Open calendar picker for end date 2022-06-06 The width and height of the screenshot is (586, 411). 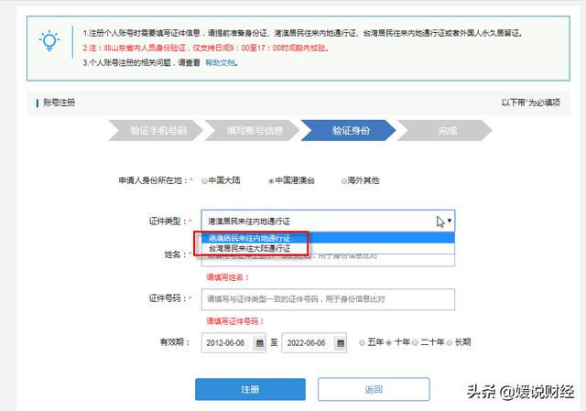pyautogui.click(x=340, y=342)
